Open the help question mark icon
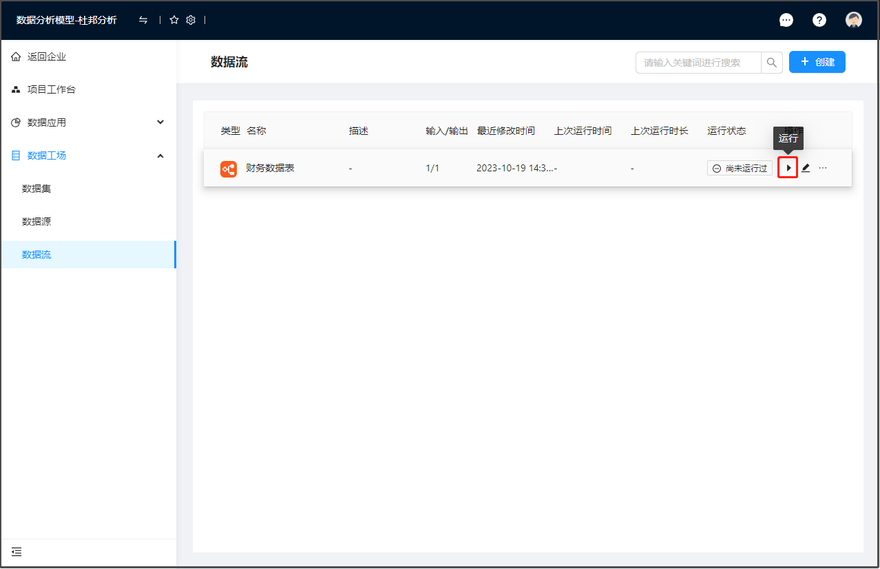Screen dimensions: 880x569 [x=819, y=20]
